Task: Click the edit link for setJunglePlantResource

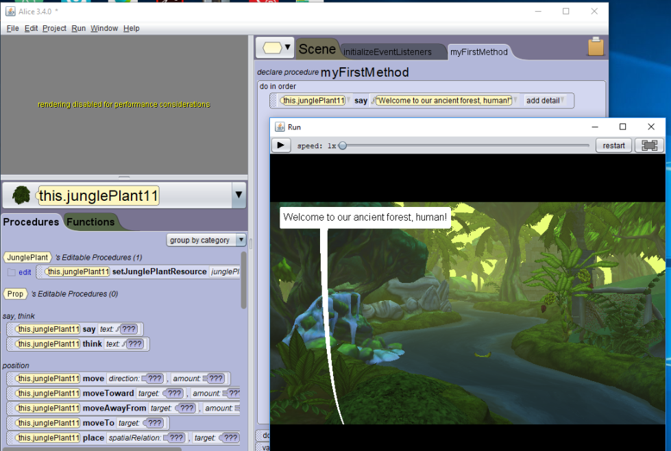Action: click(25, 272)
